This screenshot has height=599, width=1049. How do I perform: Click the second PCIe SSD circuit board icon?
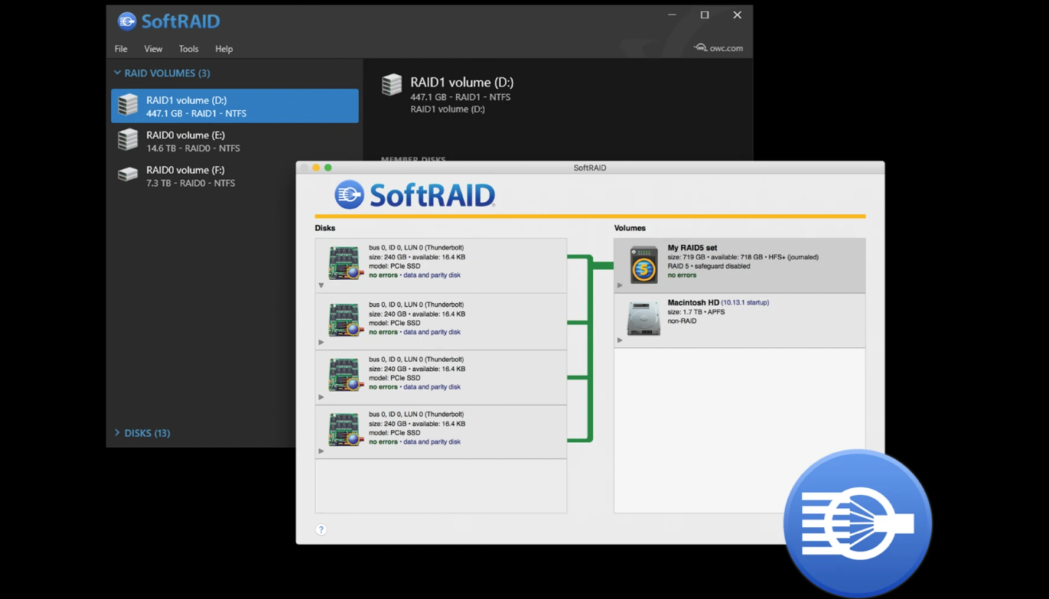tap(345, 320)
